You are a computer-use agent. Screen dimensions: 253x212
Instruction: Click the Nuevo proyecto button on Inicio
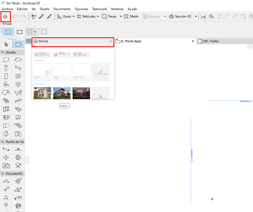(x=42, y=55)
